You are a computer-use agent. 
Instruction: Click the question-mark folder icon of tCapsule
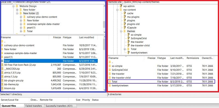[125, 28]
